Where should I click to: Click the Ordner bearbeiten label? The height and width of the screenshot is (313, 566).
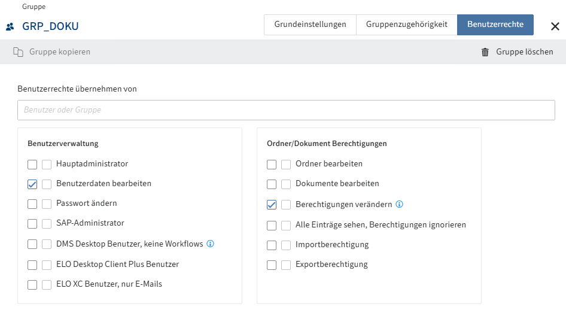[329, 164]
